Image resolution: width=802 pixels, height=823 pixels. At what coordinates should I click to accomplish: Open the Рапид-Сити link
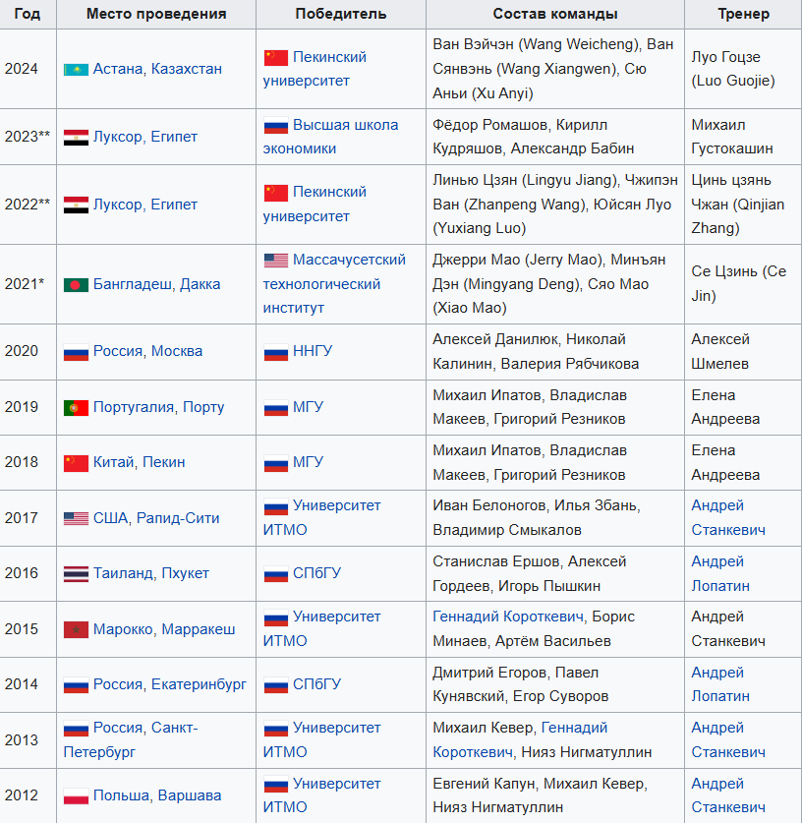(178, 518)
